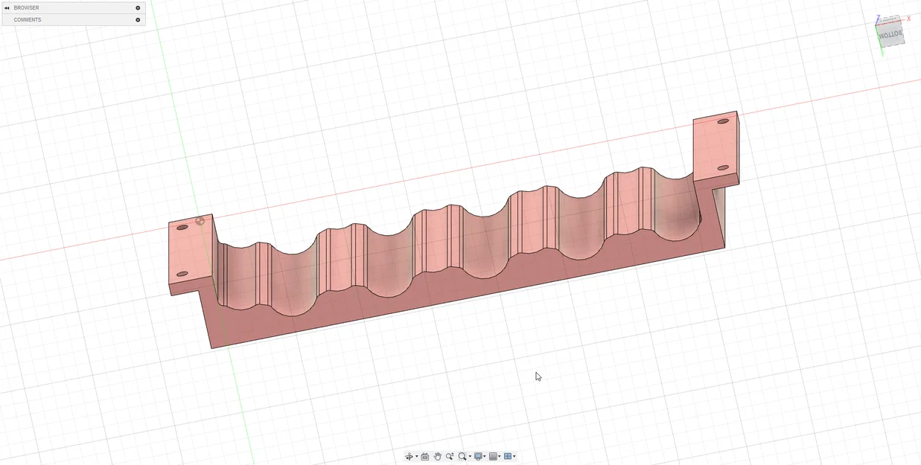Select the Zoom magnifier with plus tool
This screenshot has height=465, width=921.
450,456
